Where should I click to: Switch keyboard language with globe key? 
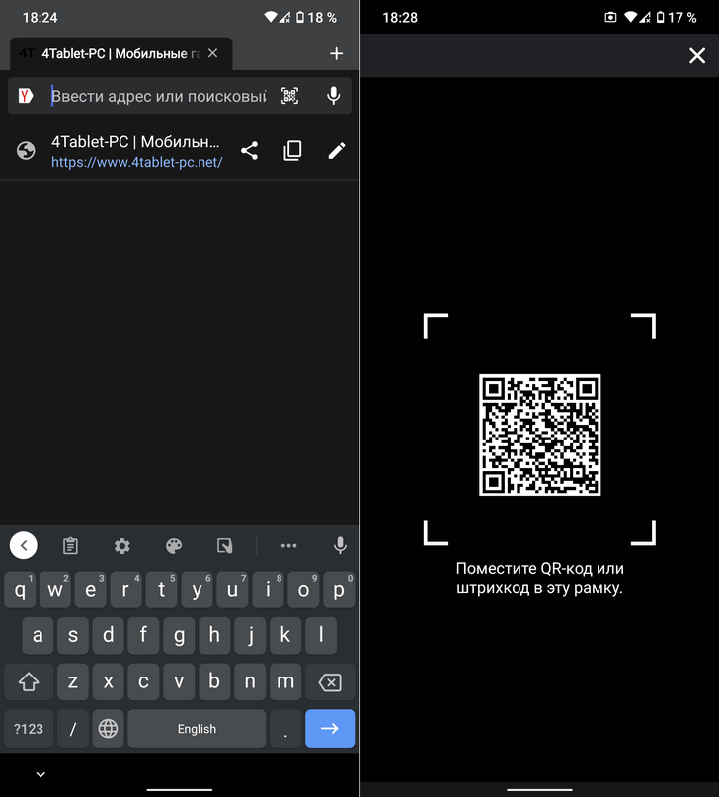click(x=109, y=729)
